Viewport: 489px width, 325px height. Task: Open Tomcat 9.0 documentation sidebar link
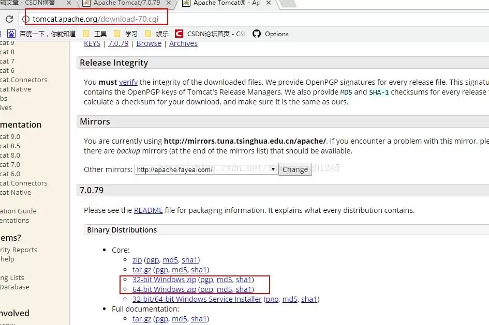pyautogui.click(x=10, y=136)
